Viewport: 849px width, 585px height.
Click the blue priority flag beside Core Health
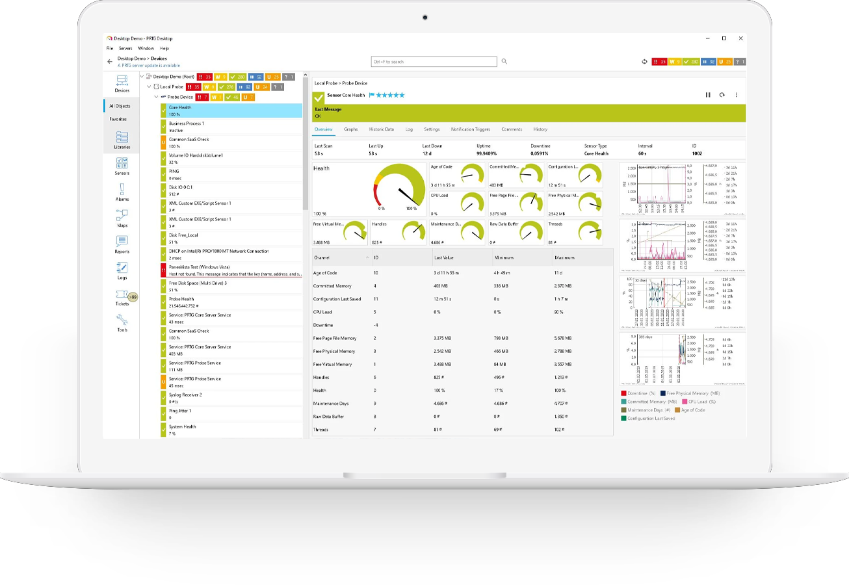372,95
